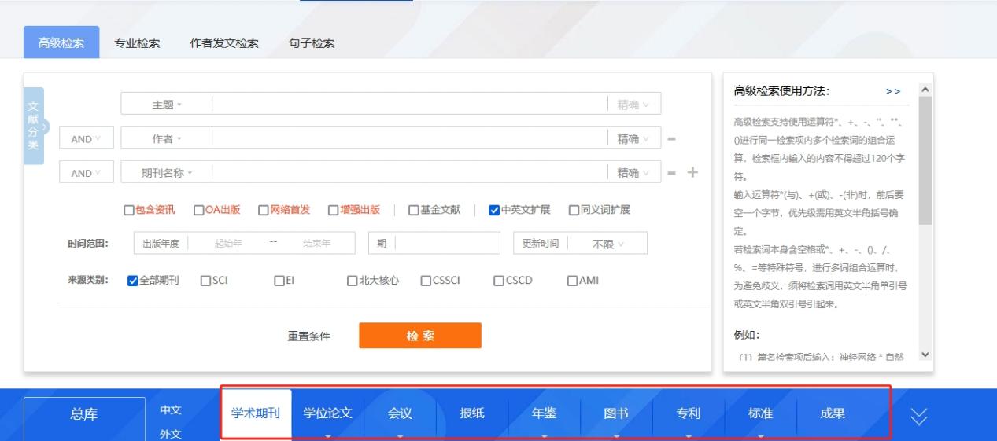Remove the 作者 row with minus icon
This screenshot has width=997, height=441.
click(672, 139)
